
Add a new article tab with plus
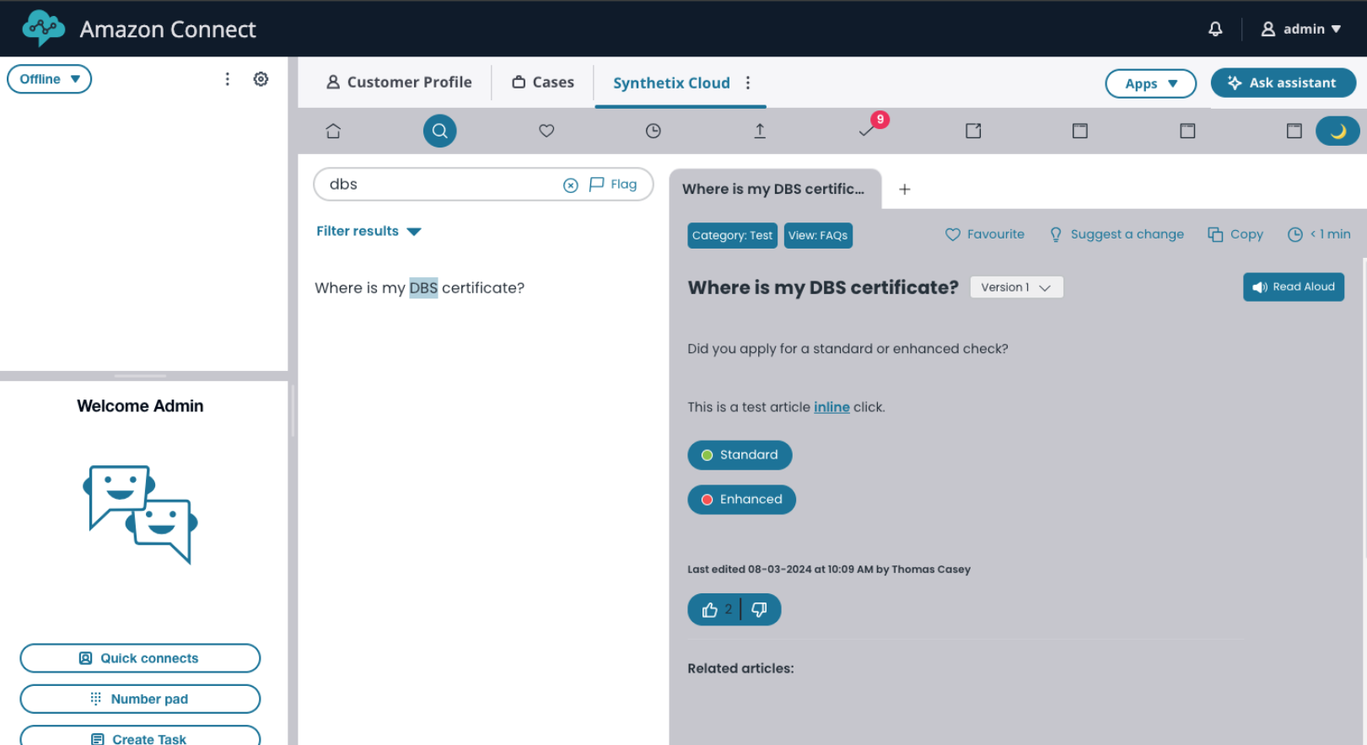tap(904, 190)
